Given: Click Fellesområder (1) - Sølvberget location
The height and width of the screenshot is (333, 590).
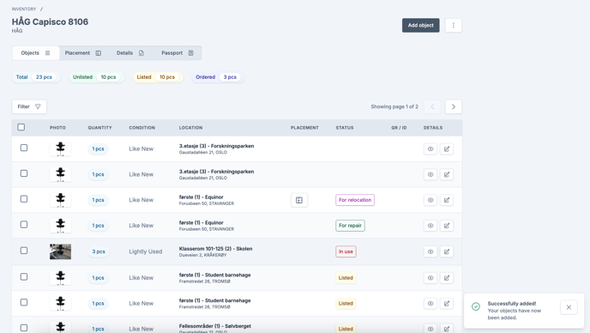Looking at the screenshot, I should point(215,326).
